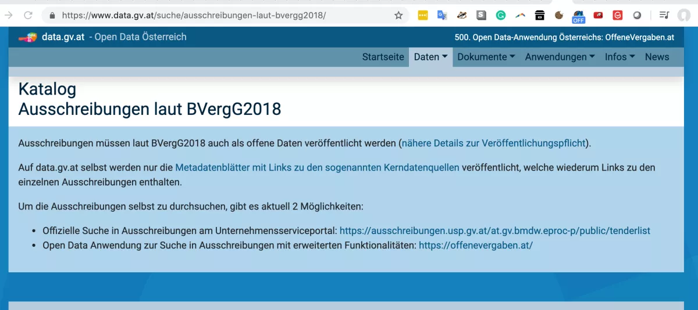View site security lock information
This screenshot has height=310, width=698.
click(x=52, y=16)
